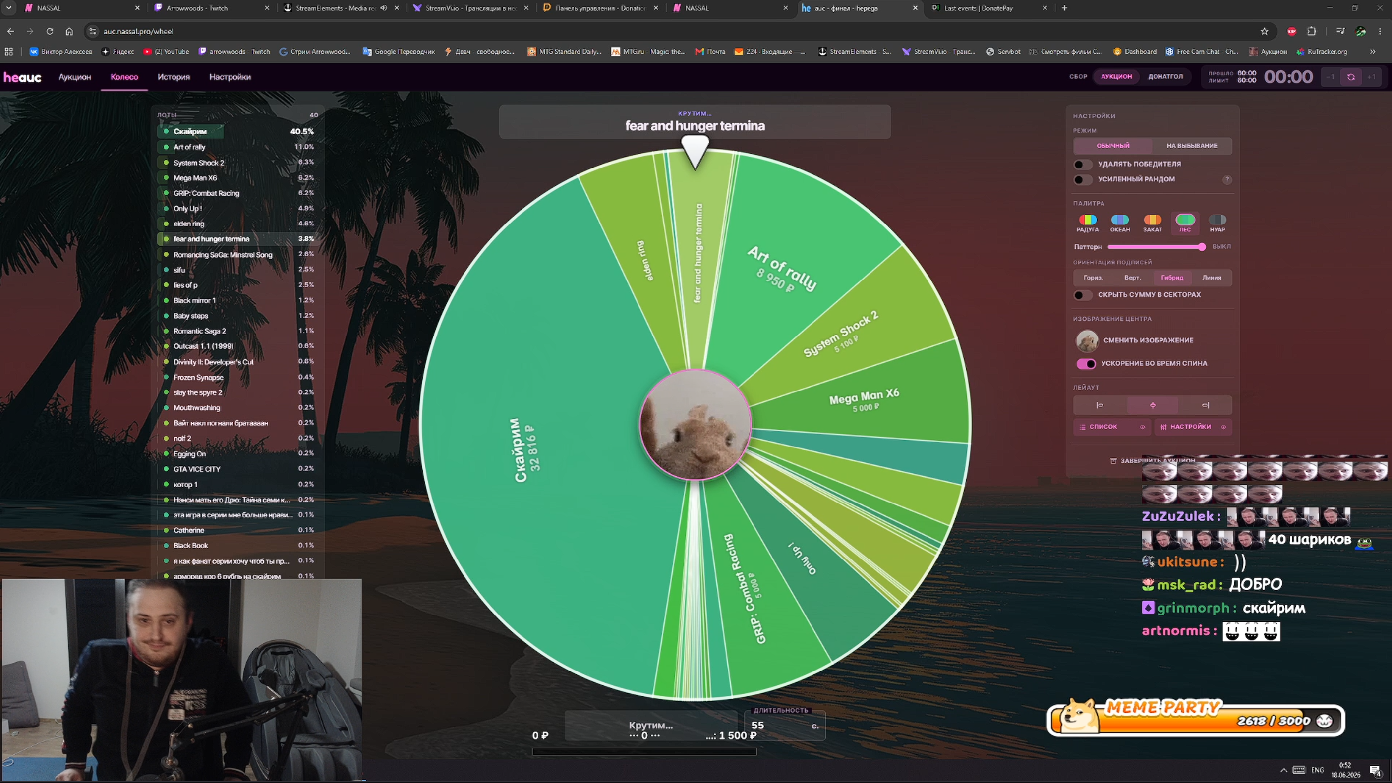The image size is (1392, 783).
Task: Select the На выбывание wheel mode
Action: pos(1192,146)
